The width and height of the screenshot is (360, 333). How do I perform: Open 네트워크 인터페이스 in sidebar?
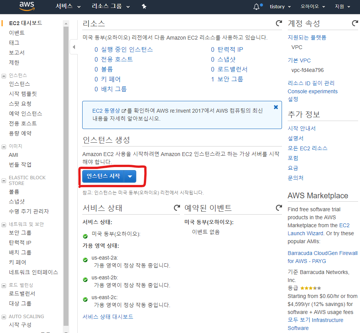(x=33, y=272)
